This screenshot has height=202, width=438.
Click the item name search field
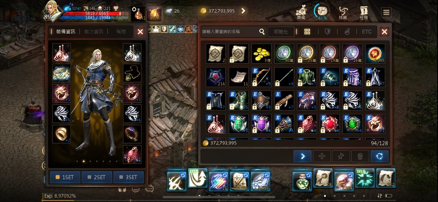[230, 32]
